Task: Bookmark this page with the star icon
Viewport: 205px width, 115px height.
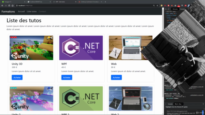Action: click(157, 6)
